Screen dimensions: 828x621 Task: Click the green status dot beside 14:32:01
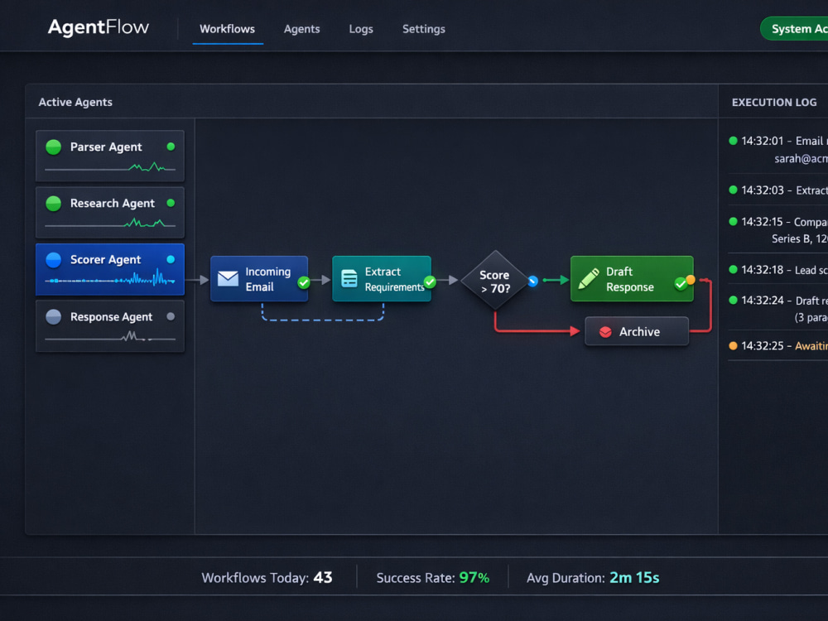pyautogui.click(x=733, y=141)
